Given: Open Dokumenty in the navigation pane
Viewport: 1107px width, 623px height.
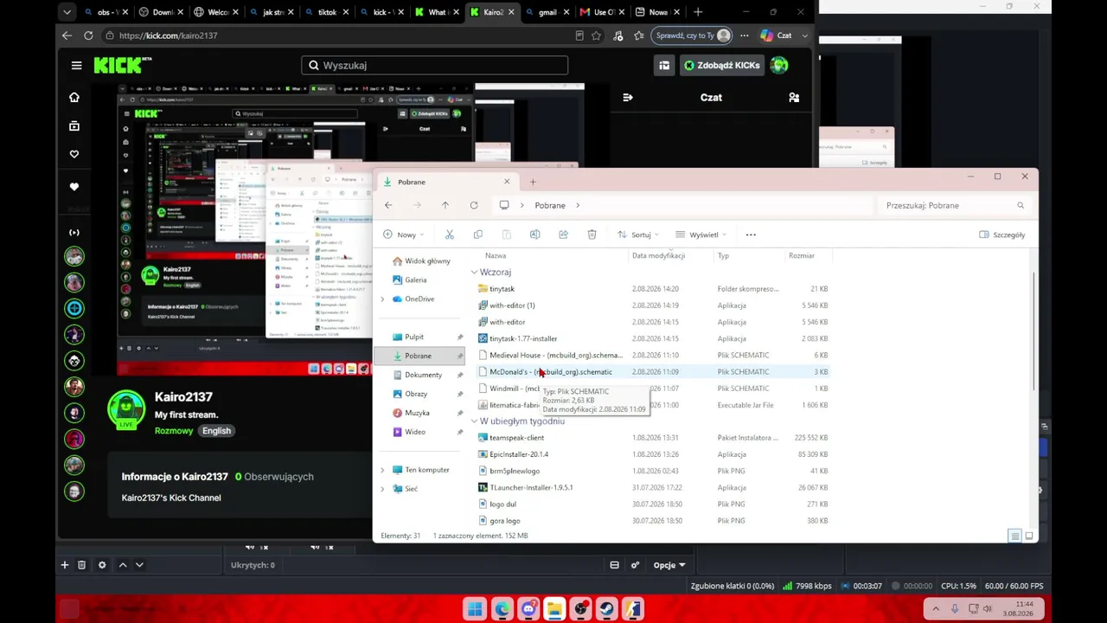Looking at the screenshot, I should [423, 375].
